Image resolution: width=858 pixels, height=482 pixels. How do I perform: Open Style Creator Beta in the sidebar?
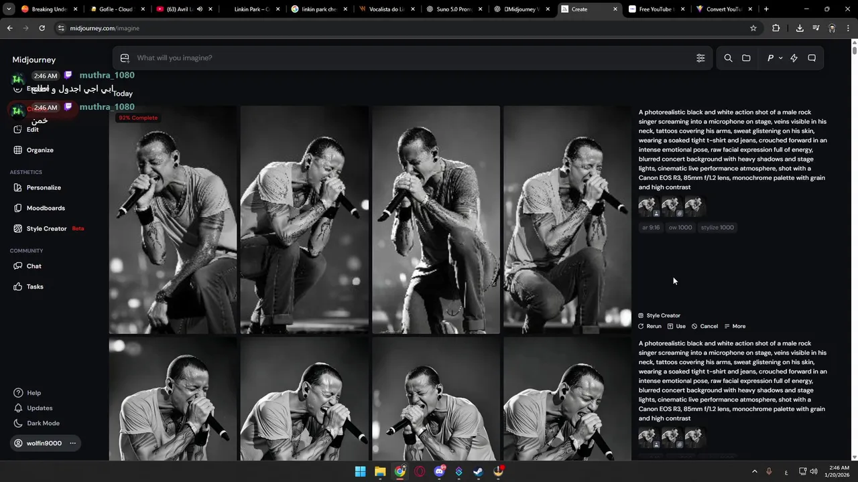click(48, 229)
